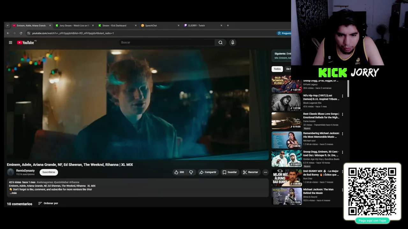Open options menu for Snoop Dogg, Eminem, 50 Cent mix
Image resolution: width=408 pixels, height=229 pixels.
[x=343, y=152]
